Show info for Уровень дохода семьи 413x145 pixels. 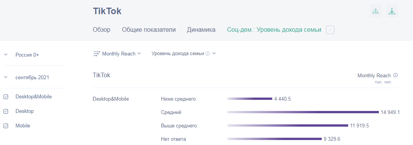207,54
